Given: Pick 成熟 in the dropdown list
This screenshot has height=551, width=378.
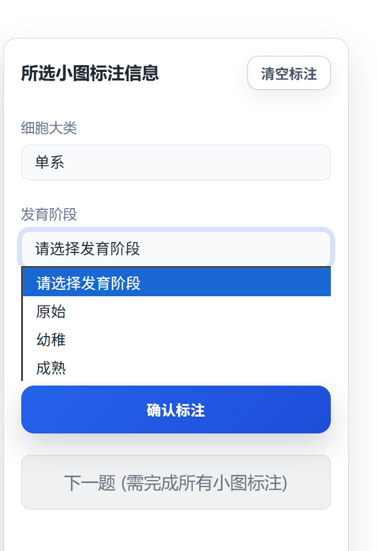Looking at the screenshot, I should 175,368.
